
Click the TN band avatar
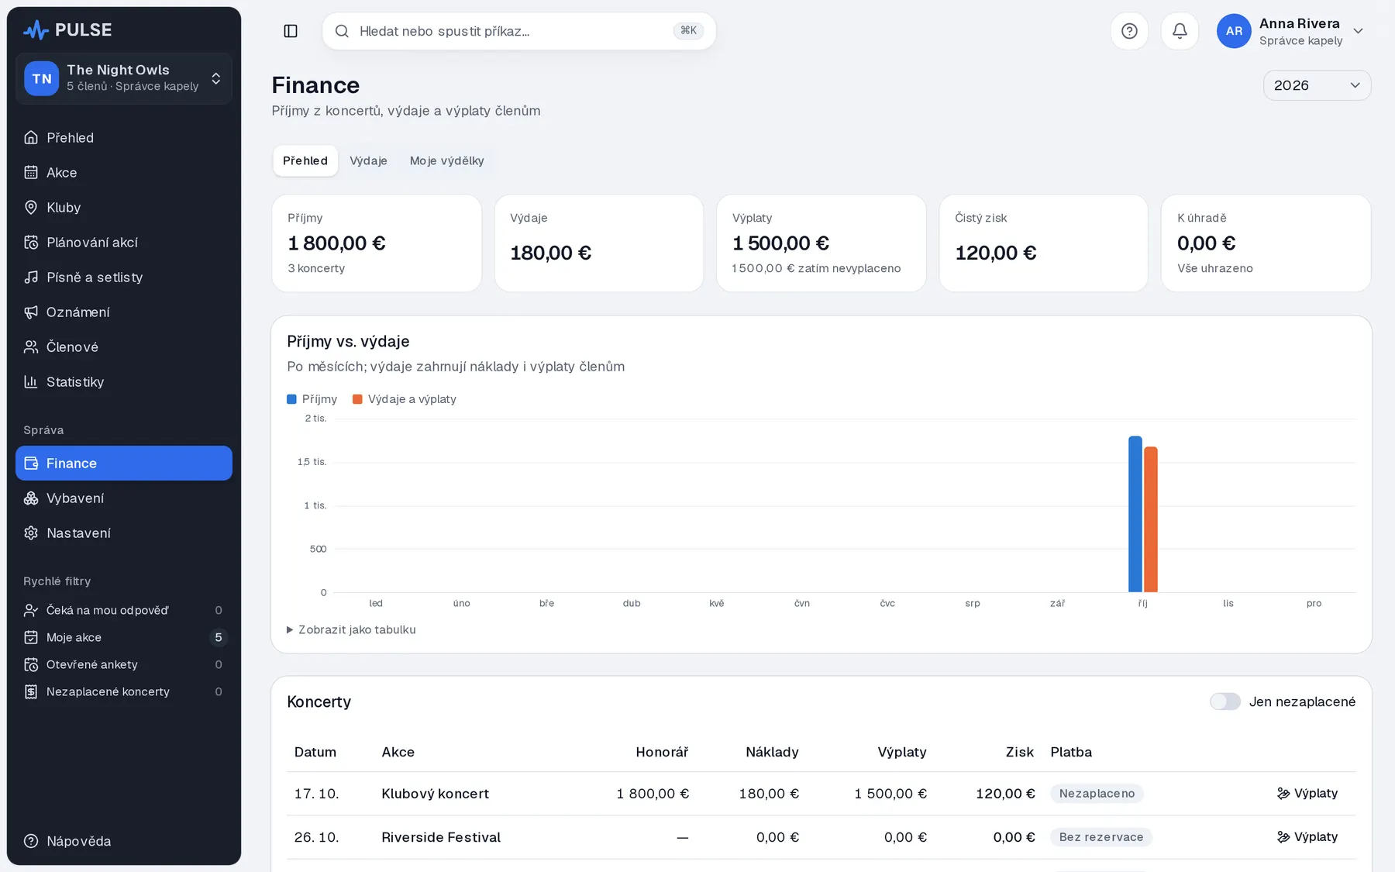pyautogui.click(x=42, y=78)
